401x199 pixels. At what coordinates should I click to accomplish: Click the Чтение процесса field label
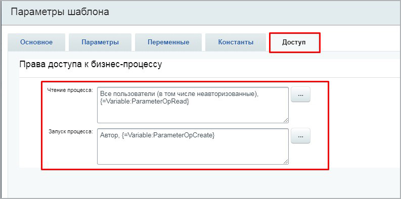pos(71,90)
